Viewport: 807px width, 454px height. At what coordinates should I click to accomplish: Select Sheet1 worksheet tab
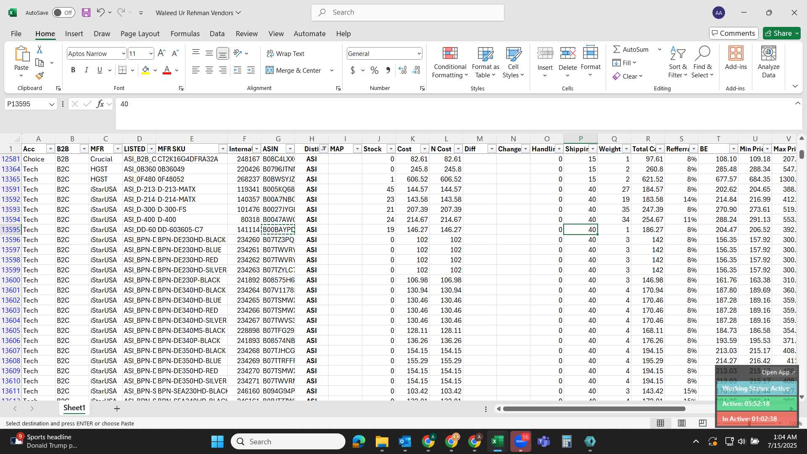tap(74, 408)
